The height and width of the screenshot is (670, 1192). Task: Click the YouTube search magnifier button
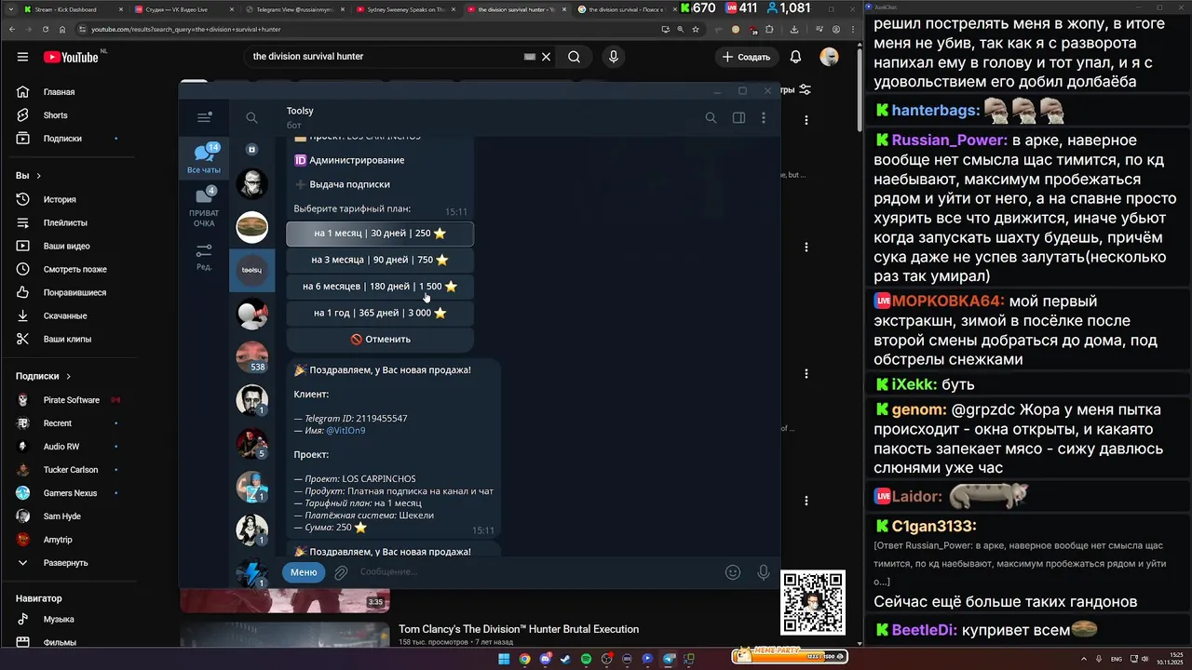point(575,57)
